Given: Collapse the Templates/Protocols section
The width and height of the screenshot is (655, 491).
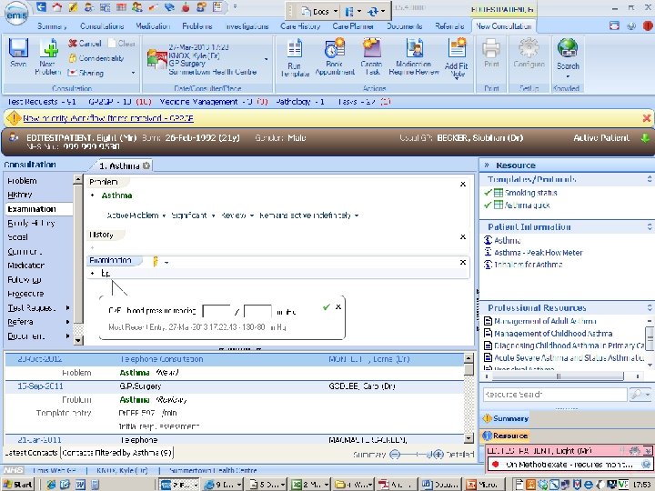Looking at the screenshot, I should pos(650,179).
